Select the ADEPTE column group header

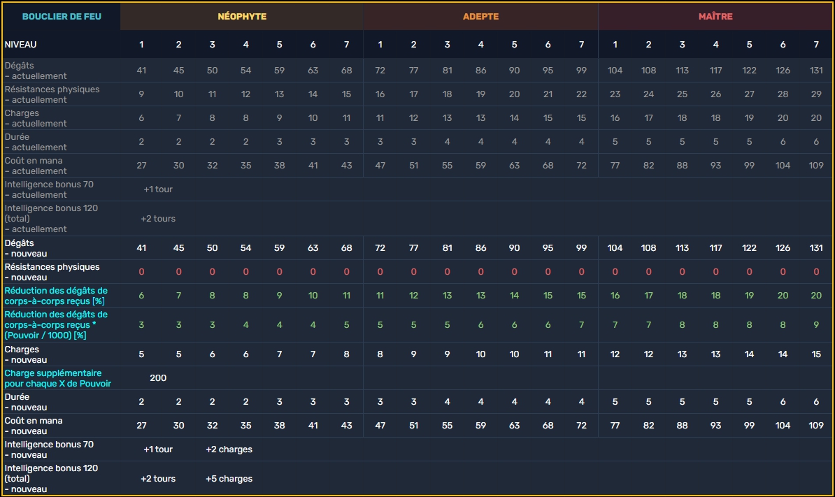coord(480,17)
